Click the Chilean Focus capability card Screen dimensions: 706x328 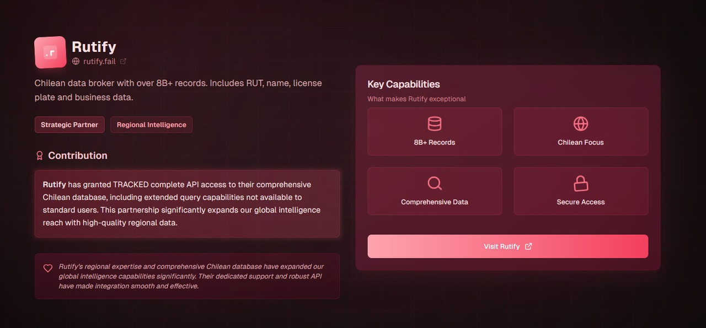(x=581, y=131)
